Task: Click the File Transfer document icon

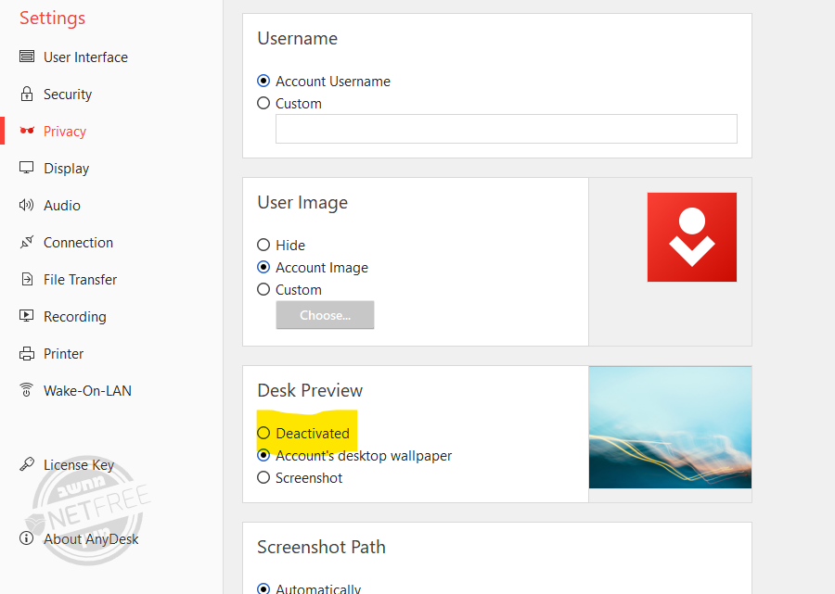Action: [x=27, y=280]
